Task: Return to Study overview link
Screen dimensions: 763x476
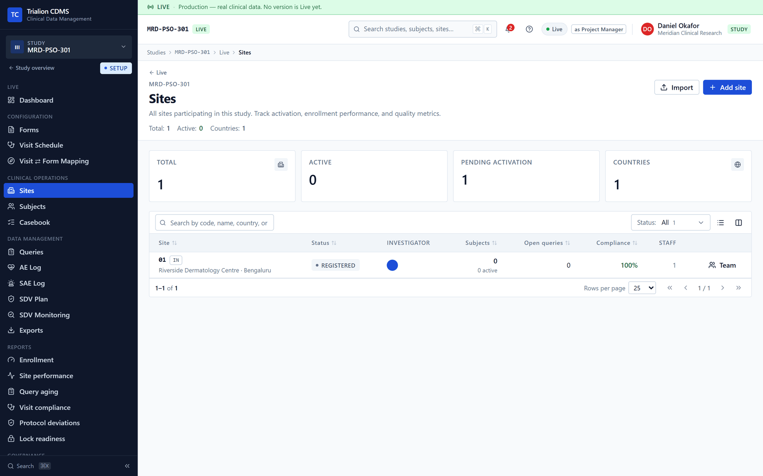Action: click(x=31, y=68)
